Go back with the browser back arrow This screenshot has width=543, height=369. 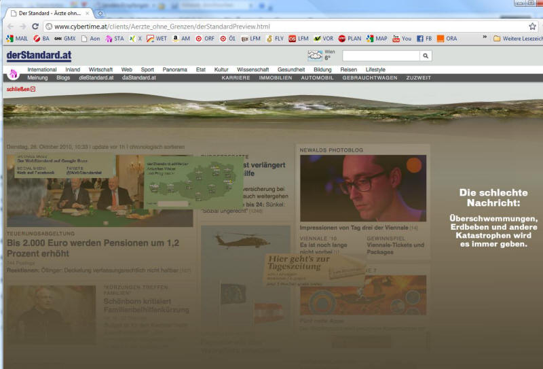click(11, 27)
